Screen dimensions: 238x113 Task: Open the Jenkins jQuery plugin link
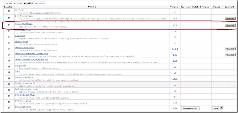pos(25,48)
